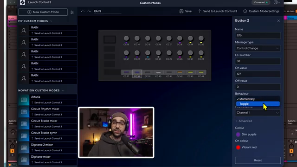Open the Circuit Tracks synth mode
The height and width of the screenshot is (167, 297).
(x=44, y=133)
